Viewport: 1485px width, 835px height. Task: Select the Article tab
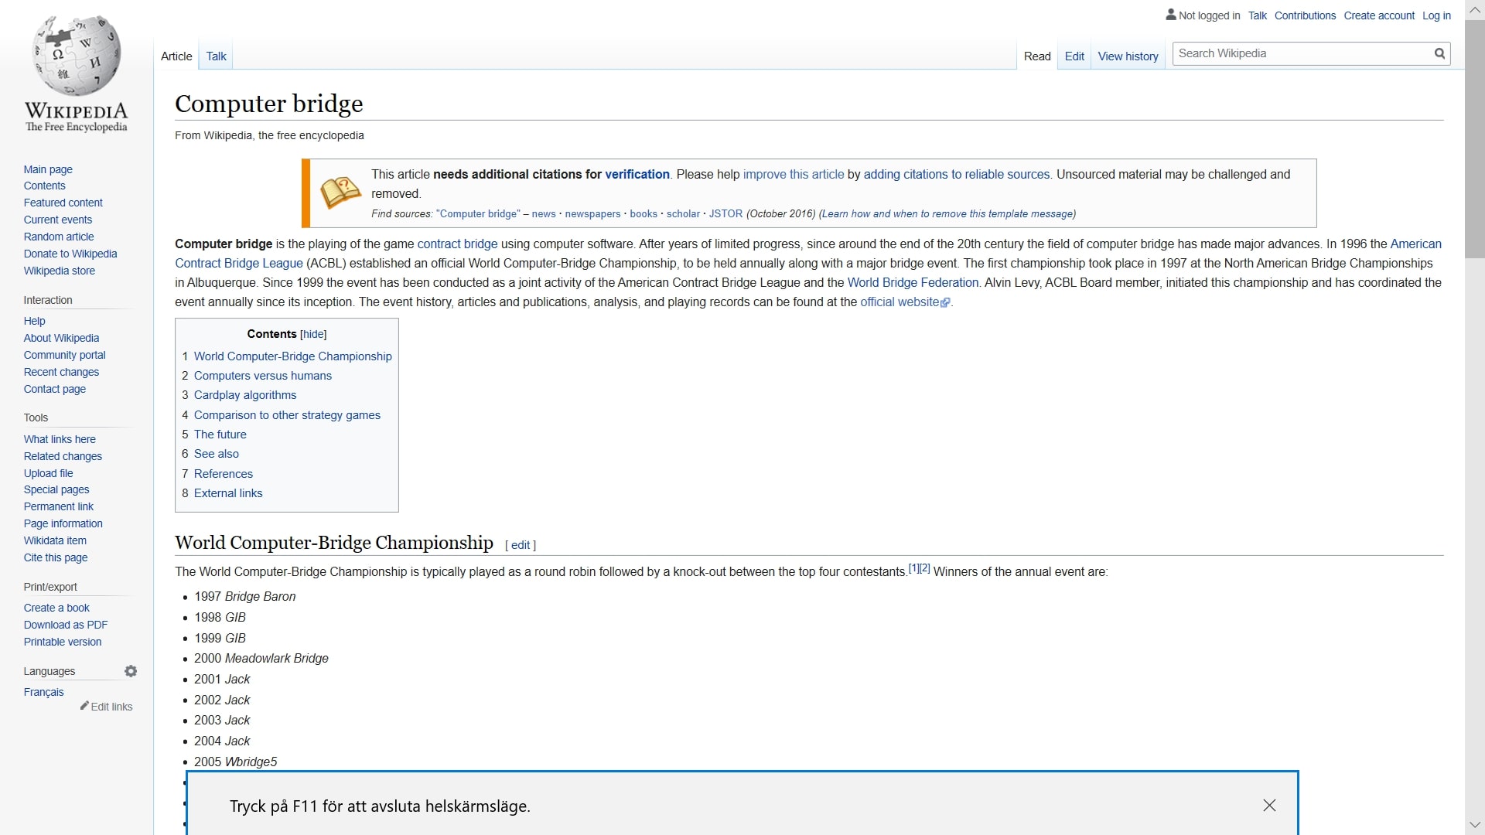(176, 56)
